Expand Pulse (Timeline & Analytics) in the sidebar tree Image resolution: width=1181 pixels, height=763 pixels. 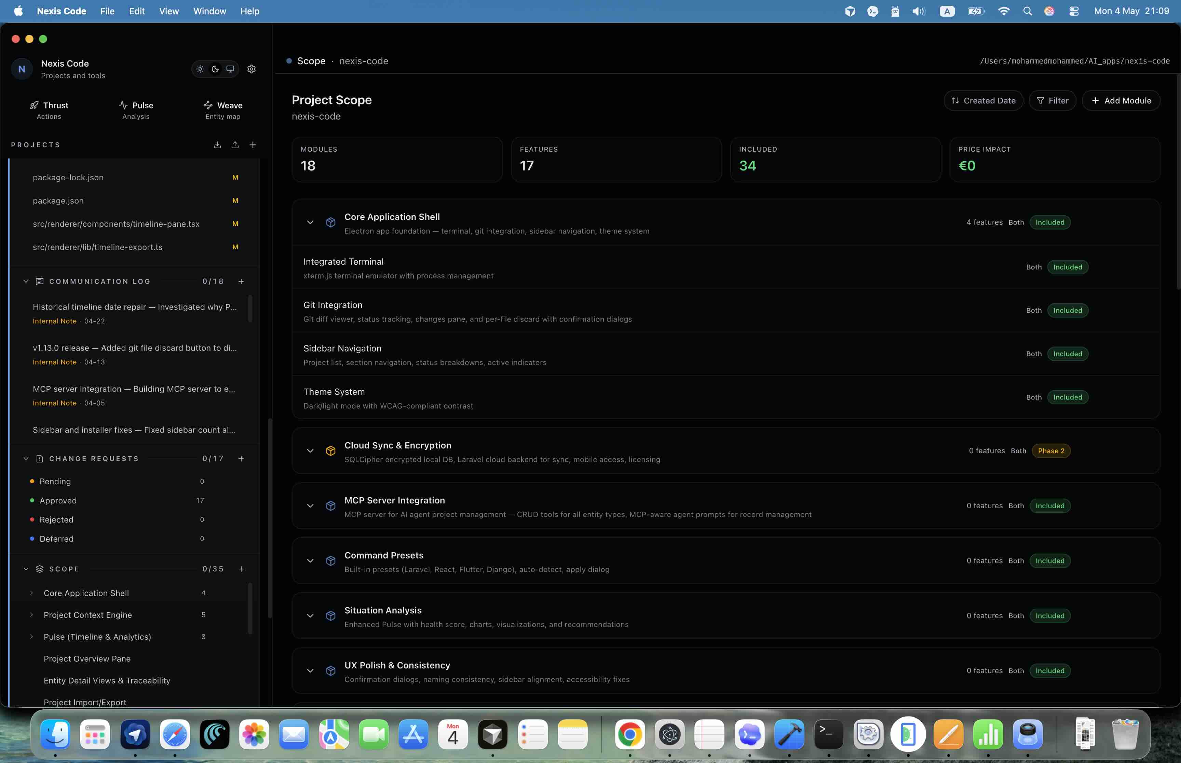(31, 637)
